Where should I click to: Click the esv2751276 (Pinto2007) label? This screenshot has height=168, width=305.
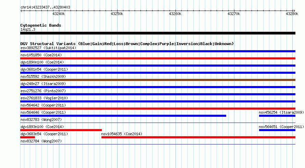tap(43, 91)
